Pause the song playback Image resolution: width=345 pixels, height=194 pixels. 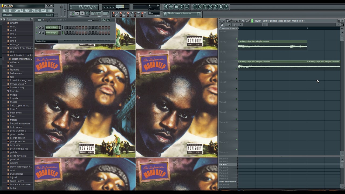77,13
